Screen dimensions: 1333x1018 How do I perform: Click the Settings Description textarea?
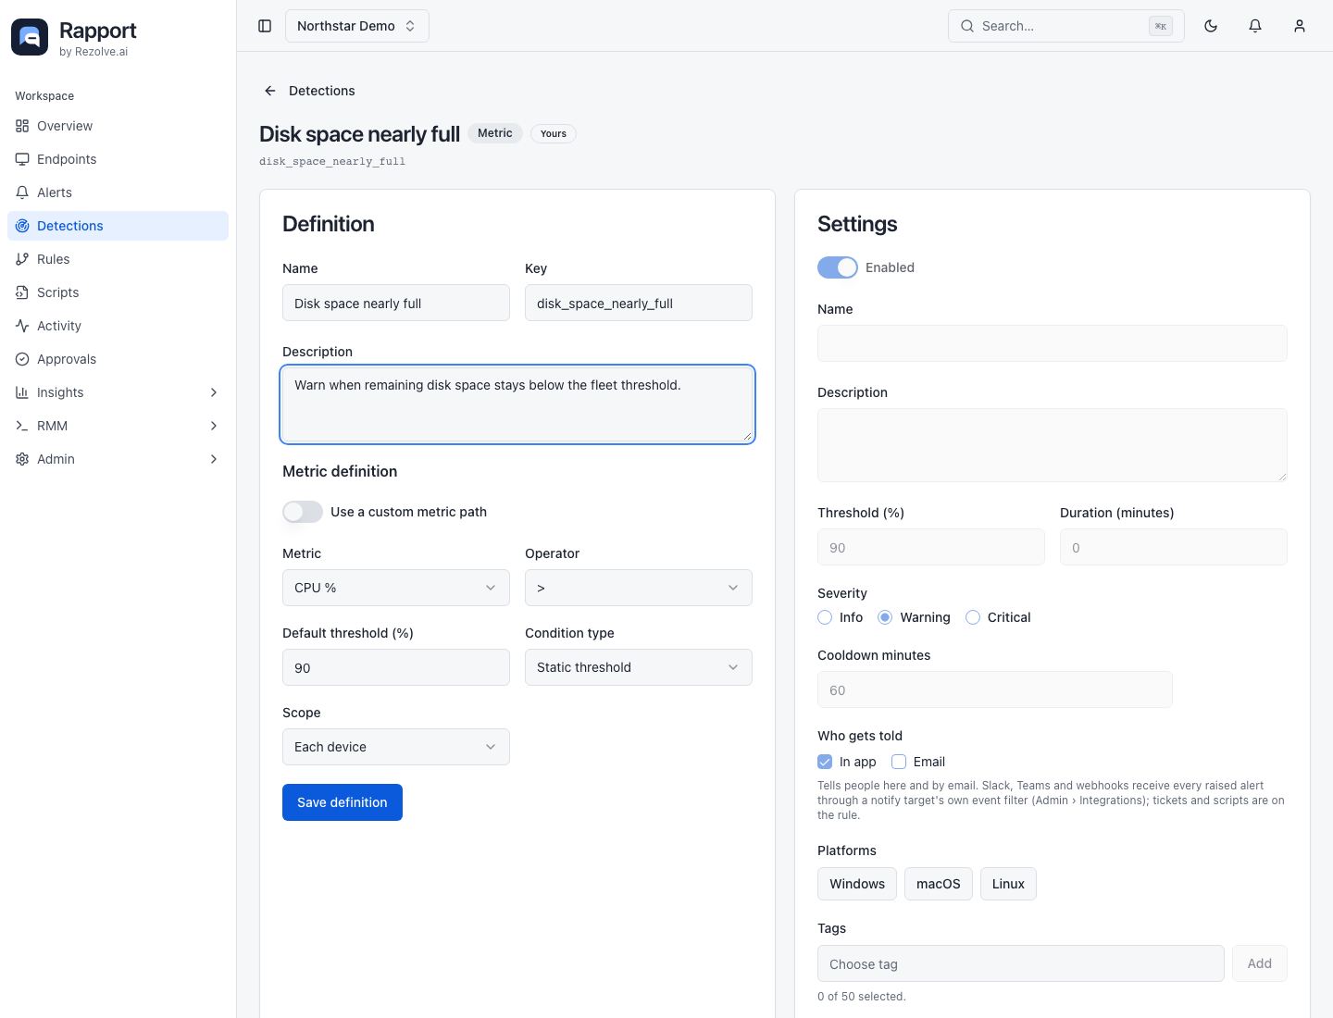(1053, 445)
